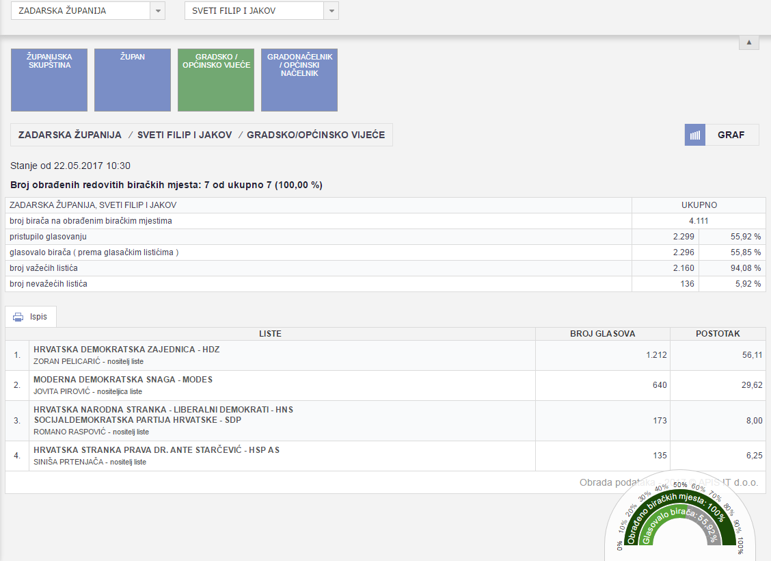Screen dimensions: 771x561
Task: Open the SVETI FILIP I JAKOV municipality dropdown
Action: [332, 11]
